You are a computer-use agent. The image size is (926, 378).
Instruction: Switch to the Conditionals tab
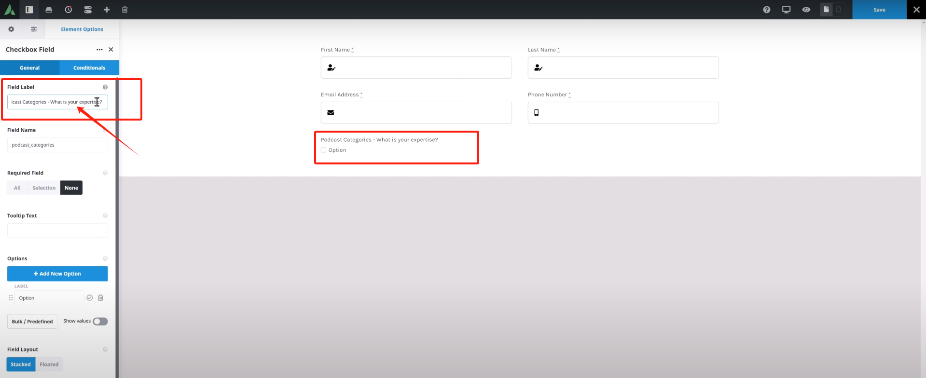[x=89, y=68]
